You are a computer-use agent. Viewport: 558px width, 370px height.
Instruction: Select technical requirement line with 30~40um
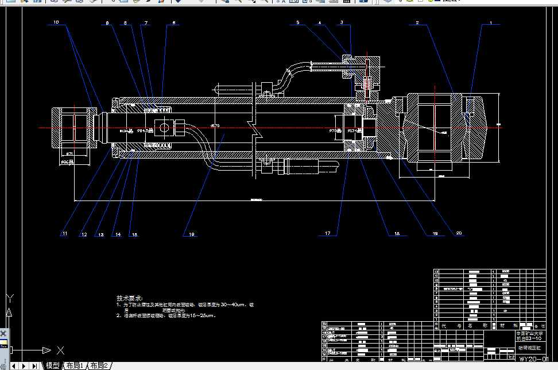185,305
